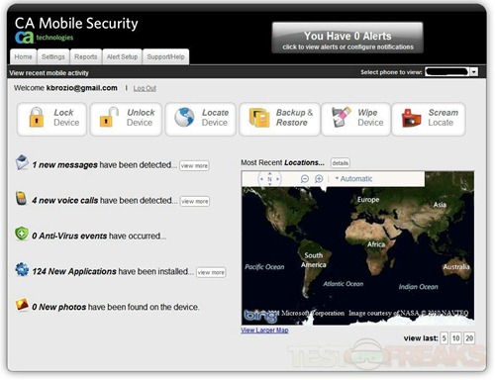This screenshot has width=495, height=380.
Task: Click the CA Mobile Security title
Action: (76, 23)
